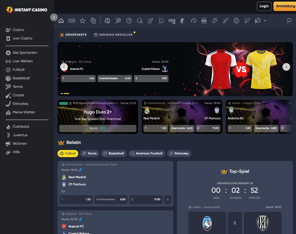The width and height of the screenshot is (296, 234).
Task: Select Basketball filter under Beliebt
Action: [x=114, y=153]
